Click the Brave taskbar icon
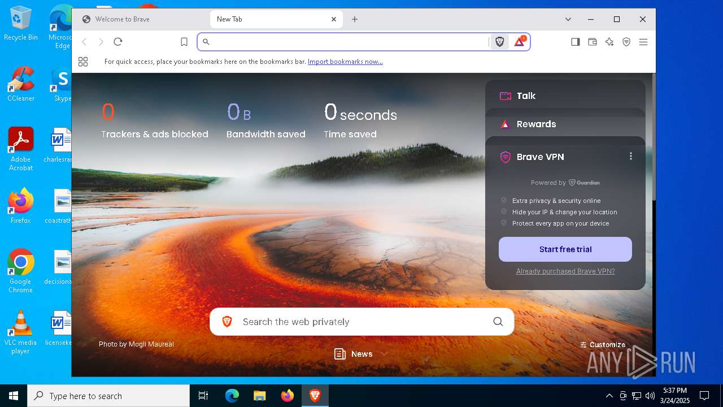 click(315, 396)
